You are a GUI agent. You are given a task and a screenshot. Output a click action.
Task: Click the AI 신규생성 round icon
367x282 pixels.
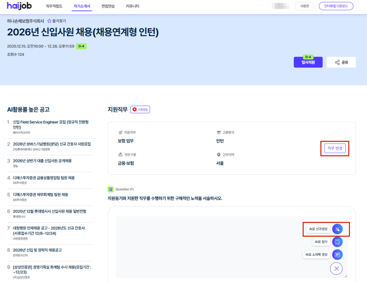pyautogui.click(x=337, y=229)
